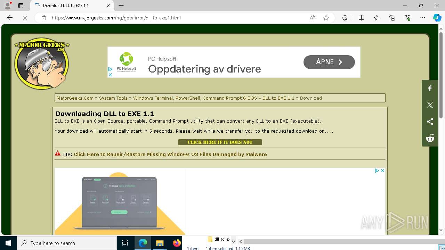Go to the MajorGeeks.Com breadcrumb link

75,98
